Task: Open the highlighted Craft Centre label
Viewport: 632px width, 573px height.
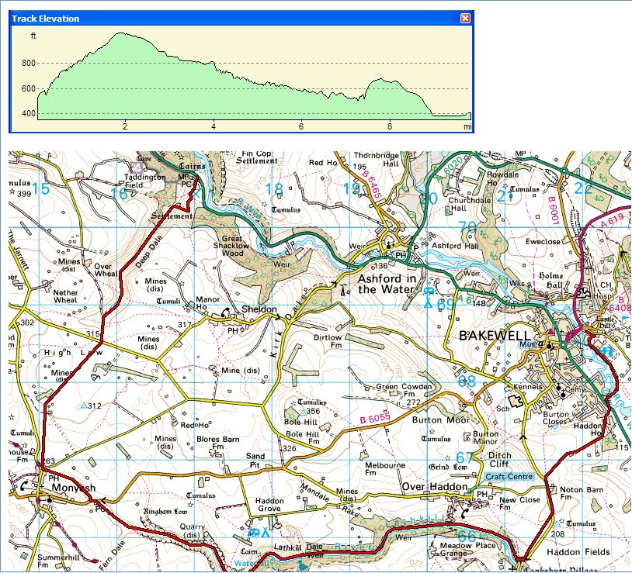Action: [509, 477]
